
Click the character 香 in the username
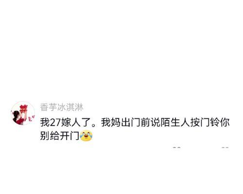coord(44,107)
